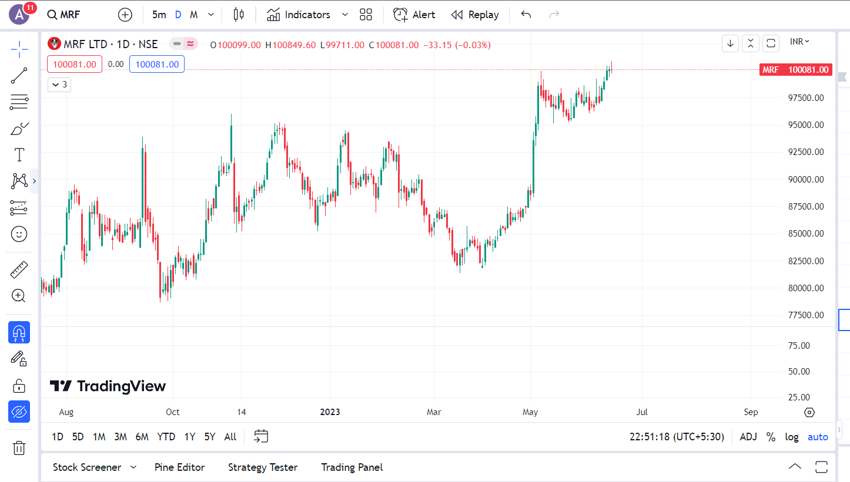The image size is (850, 482).
Task: Click the MRF 100081.00 price label
Action: point(795,70)
